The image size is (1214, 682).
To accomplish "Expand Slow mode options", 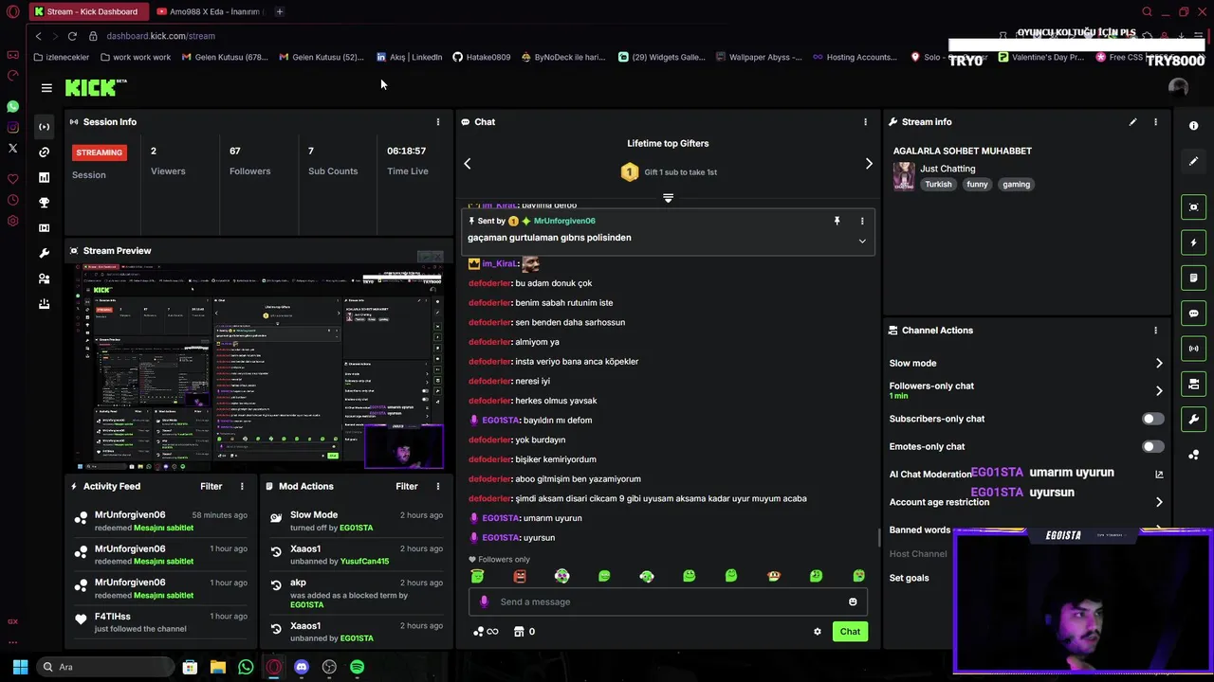I will (x=1159, y=363).
